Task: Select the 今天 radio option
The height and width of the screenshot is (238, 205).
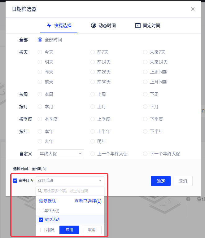Action: pos(40,52)
